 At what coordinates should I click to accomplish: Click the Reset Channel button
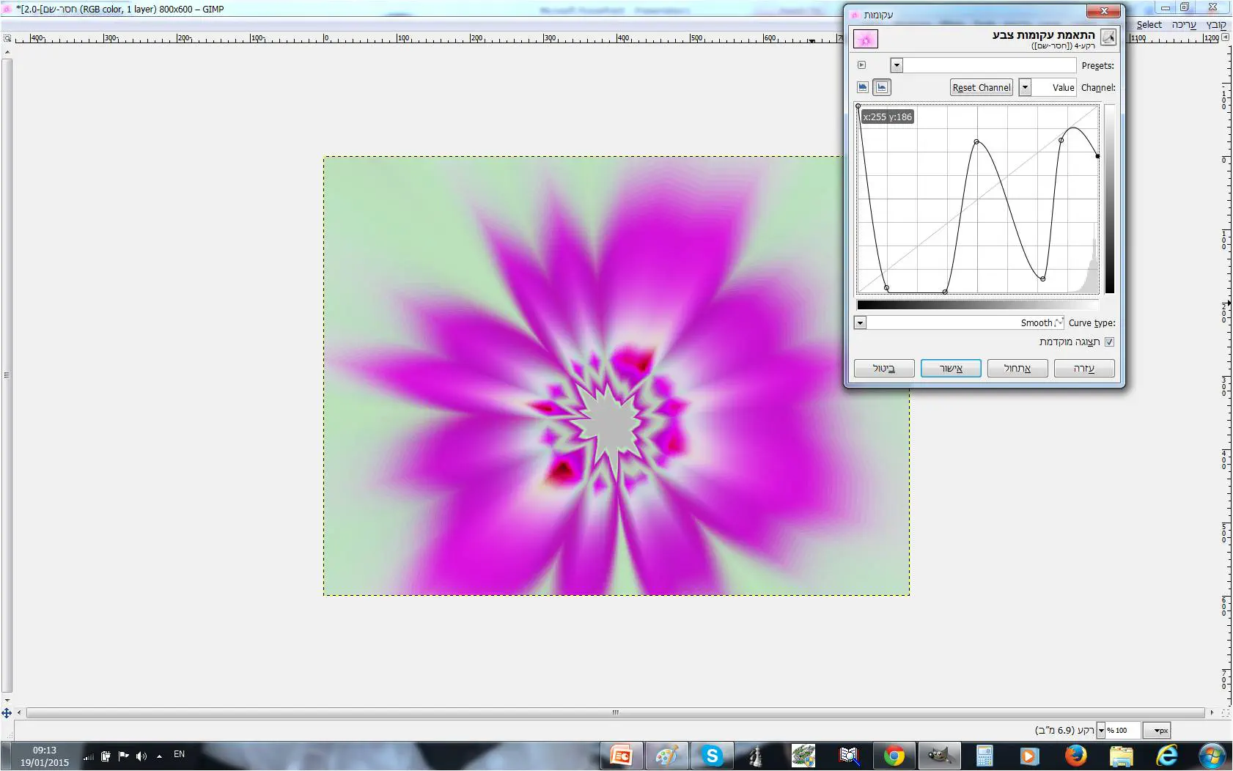point(982,87)
